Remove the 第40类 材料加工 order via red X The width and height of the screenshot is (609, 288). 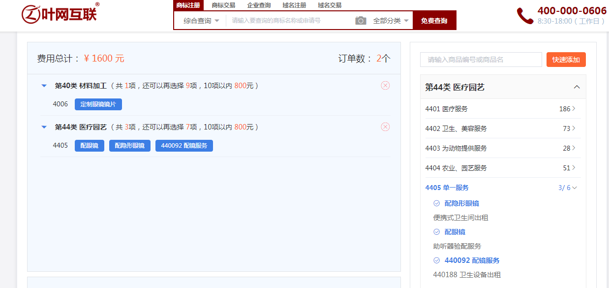coord(385,85)
